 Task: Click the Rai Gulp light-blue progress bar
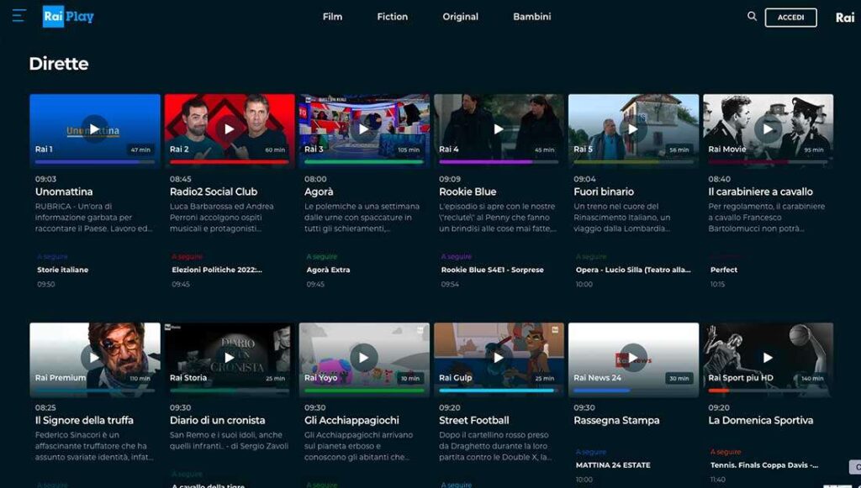[499, 391]
